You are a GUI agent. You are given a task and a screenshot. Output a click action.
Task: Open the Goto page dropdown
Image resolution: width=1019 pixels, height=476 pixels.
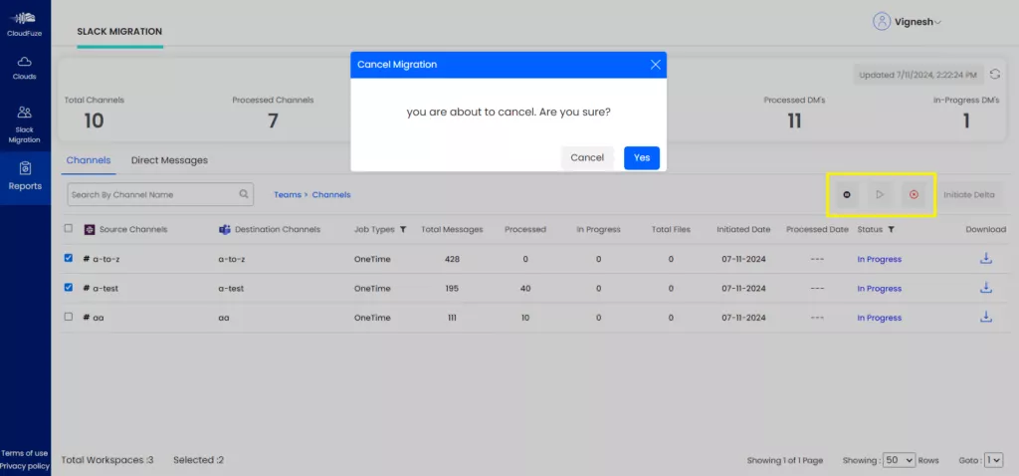(x=994, y=460)
